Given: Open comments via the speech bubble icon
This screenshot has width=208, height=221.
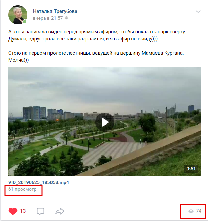Looking at the screenshot, I should (x=40, y=211).
